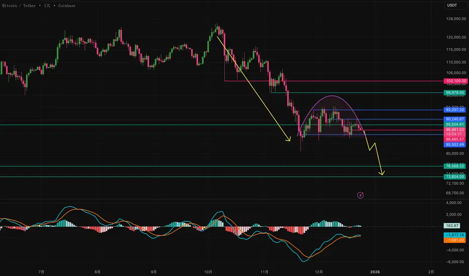Image resolution: width=469 pixels, height=276 pixels.
Task: Click the -1,581.02 orange signal value
Action: (x=454, y=240)
